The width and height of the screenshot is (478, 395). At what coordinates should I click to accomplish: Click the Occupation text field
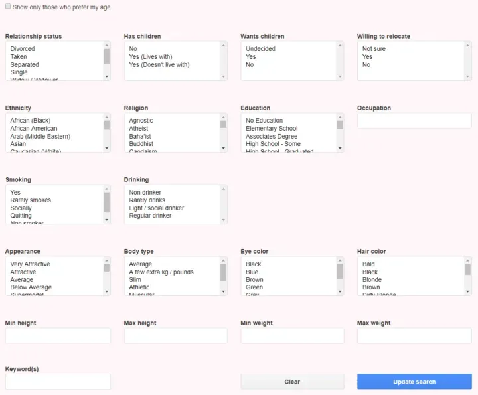point(414,121)
